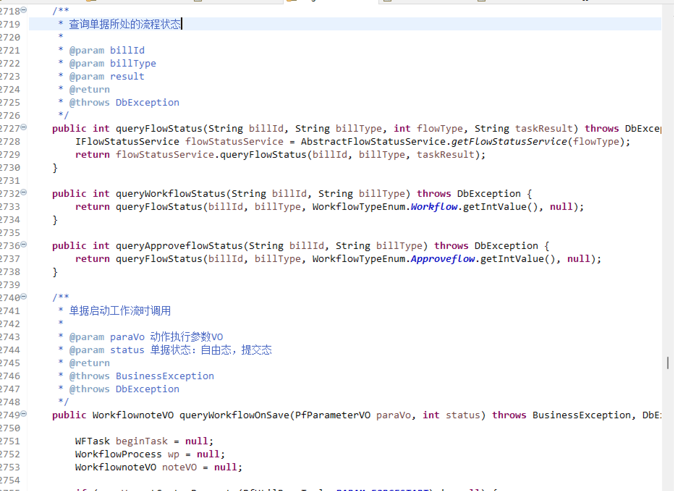
Task: Click the vertical scrollbar thumb of the editor
Action: [667, 363]
